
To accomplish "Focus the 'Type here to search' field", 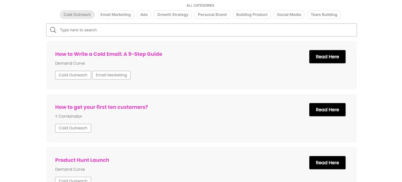I will click(x=204, y=30).
